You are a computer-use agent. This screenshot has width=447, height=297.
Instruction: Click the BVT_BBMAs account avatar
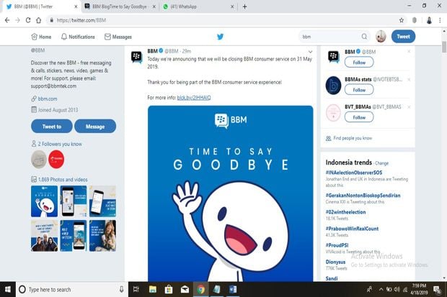[x=333, y=113]
